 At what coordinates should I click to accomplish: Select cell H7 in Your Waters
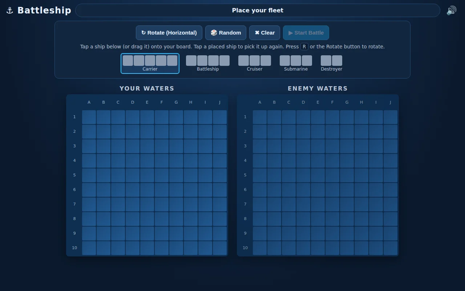coord(191,204)
